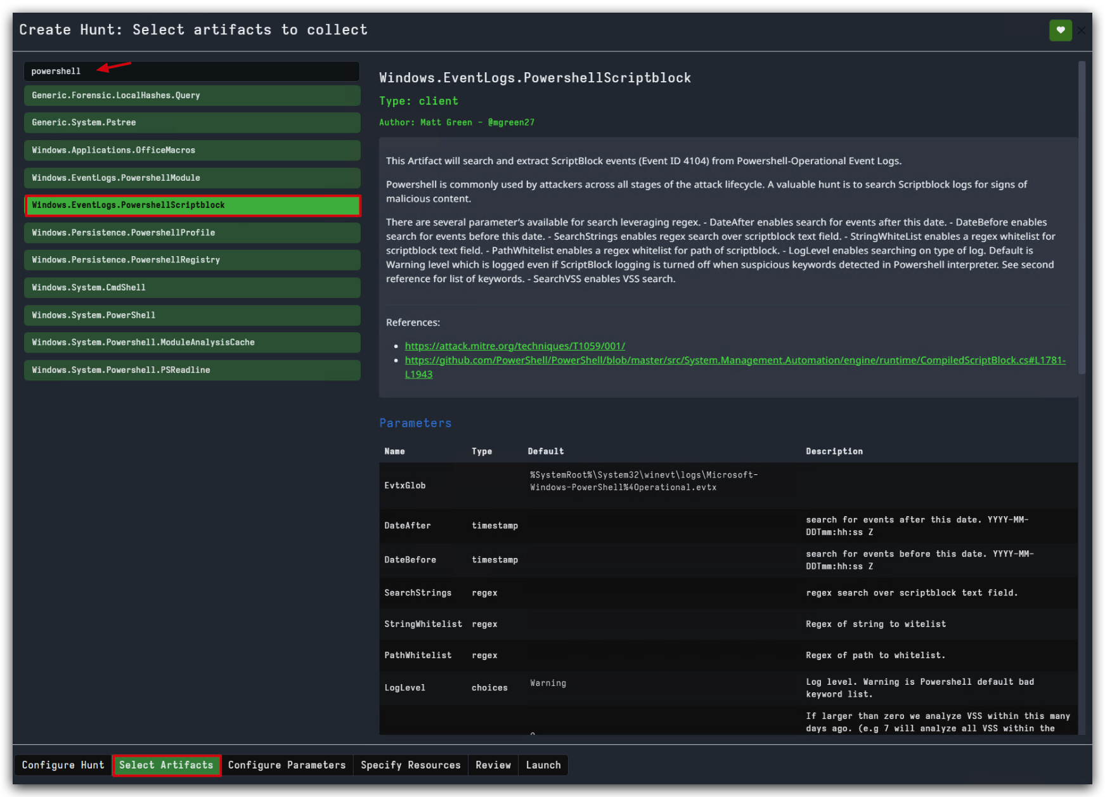1105x797 pixels.
Task: Select Windows.EventLogs.PowershellScriptblock artifact
Action: tap(192, 205)
